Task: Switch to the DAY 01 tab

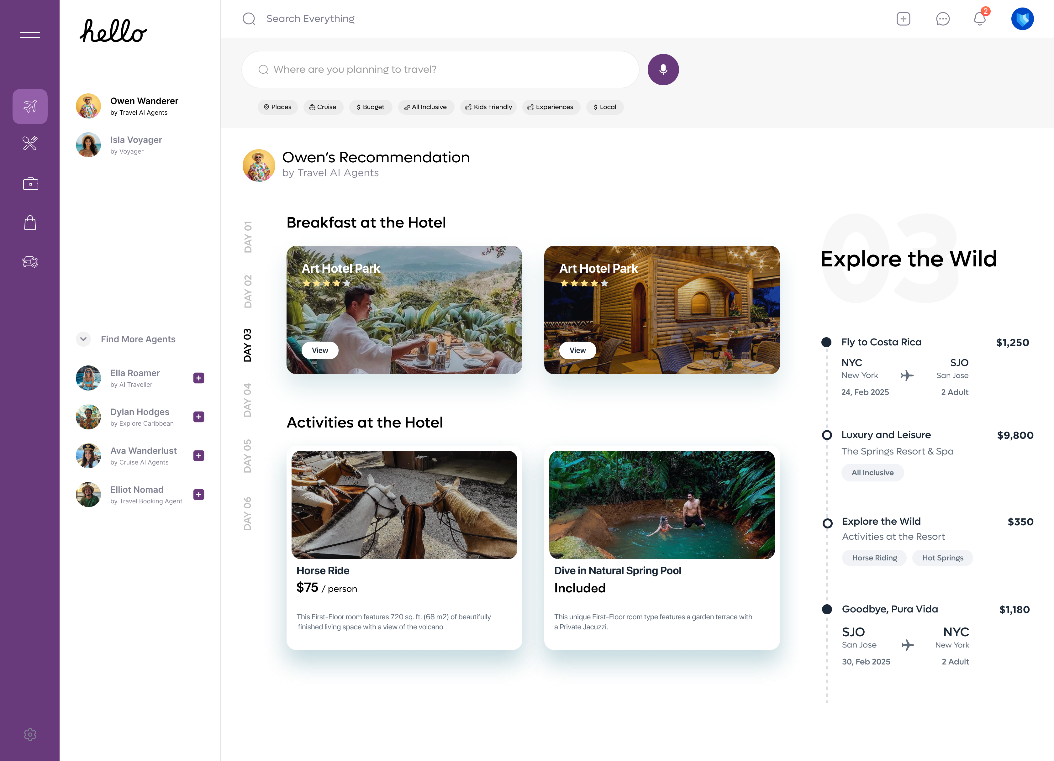Action: [x=248, y=237]
